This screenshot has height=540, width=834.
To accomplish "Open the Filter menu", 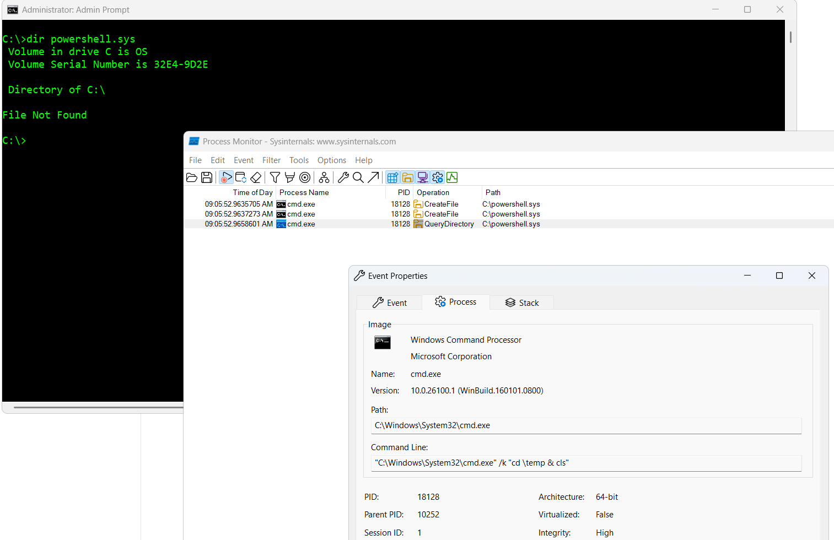I will pyautogui.click(x=271, y=160).
